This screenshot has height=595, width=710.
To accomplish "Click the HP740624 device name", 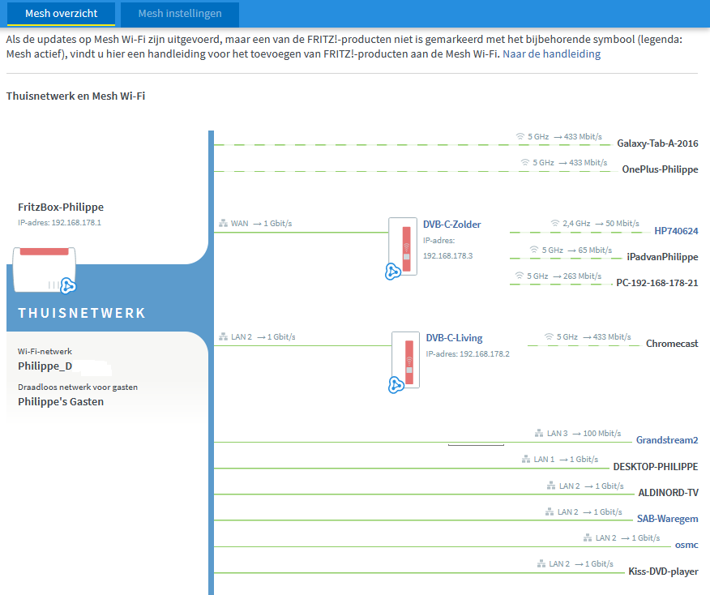I will (x=676, y=231).
